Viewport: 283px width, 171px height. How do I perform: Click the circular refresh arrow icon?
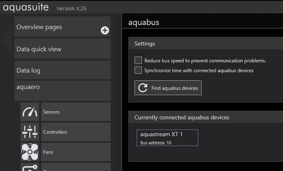point(143,88)
